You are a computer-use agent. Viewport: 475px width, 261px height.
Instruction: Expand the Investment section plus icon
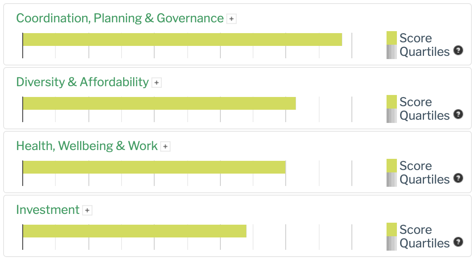[87, 210]
